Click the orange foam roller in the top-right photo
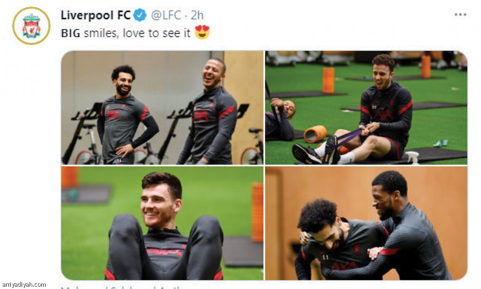The image size is (481, 289). [x=315, y=134]
